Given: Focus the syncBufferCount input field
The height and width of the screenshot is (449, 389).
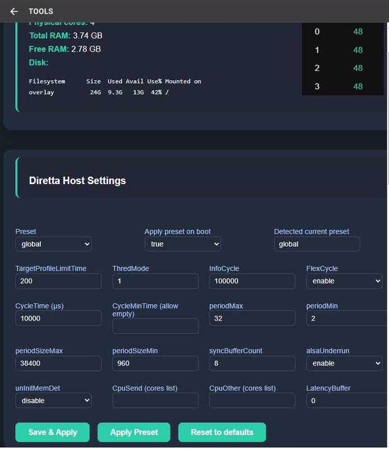Looking at the screenshot, I should (x=252, y=363).
